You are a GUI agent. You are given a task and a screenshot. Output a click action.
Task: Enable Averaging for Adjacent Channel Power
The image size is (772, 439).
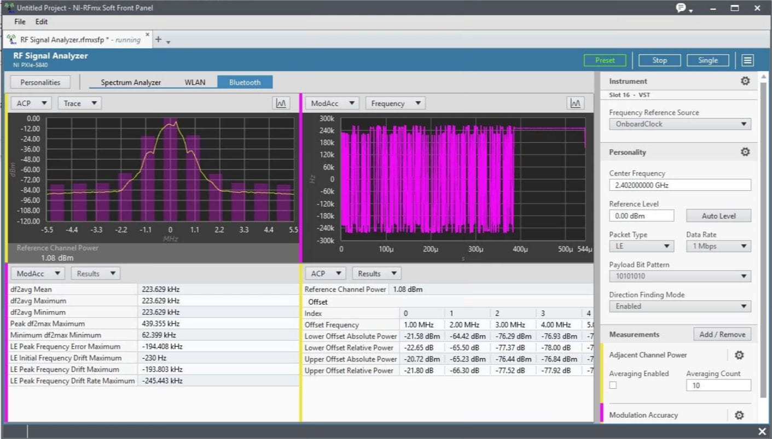[x=613, y=385]
